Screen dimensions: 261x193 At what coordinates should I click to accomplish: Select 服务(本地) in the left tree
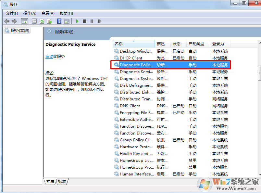pos(20,31)
